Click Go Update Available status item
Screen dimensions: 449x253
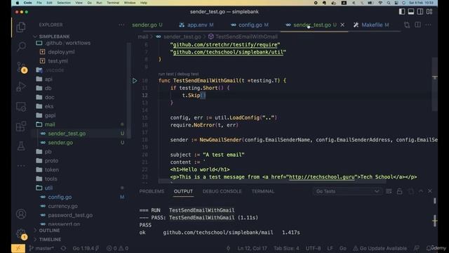(x=380, y=248)
